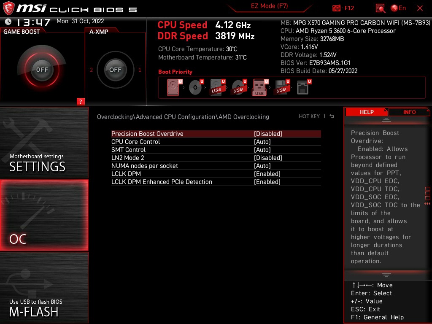
Task: Select the SMT Control row label
Action: click(128, 150)
